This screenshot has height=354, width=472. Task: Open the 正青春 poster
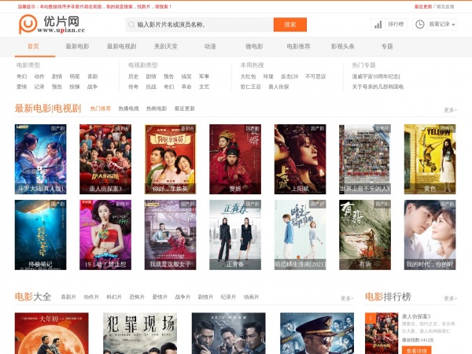click(x=235, y=234)
